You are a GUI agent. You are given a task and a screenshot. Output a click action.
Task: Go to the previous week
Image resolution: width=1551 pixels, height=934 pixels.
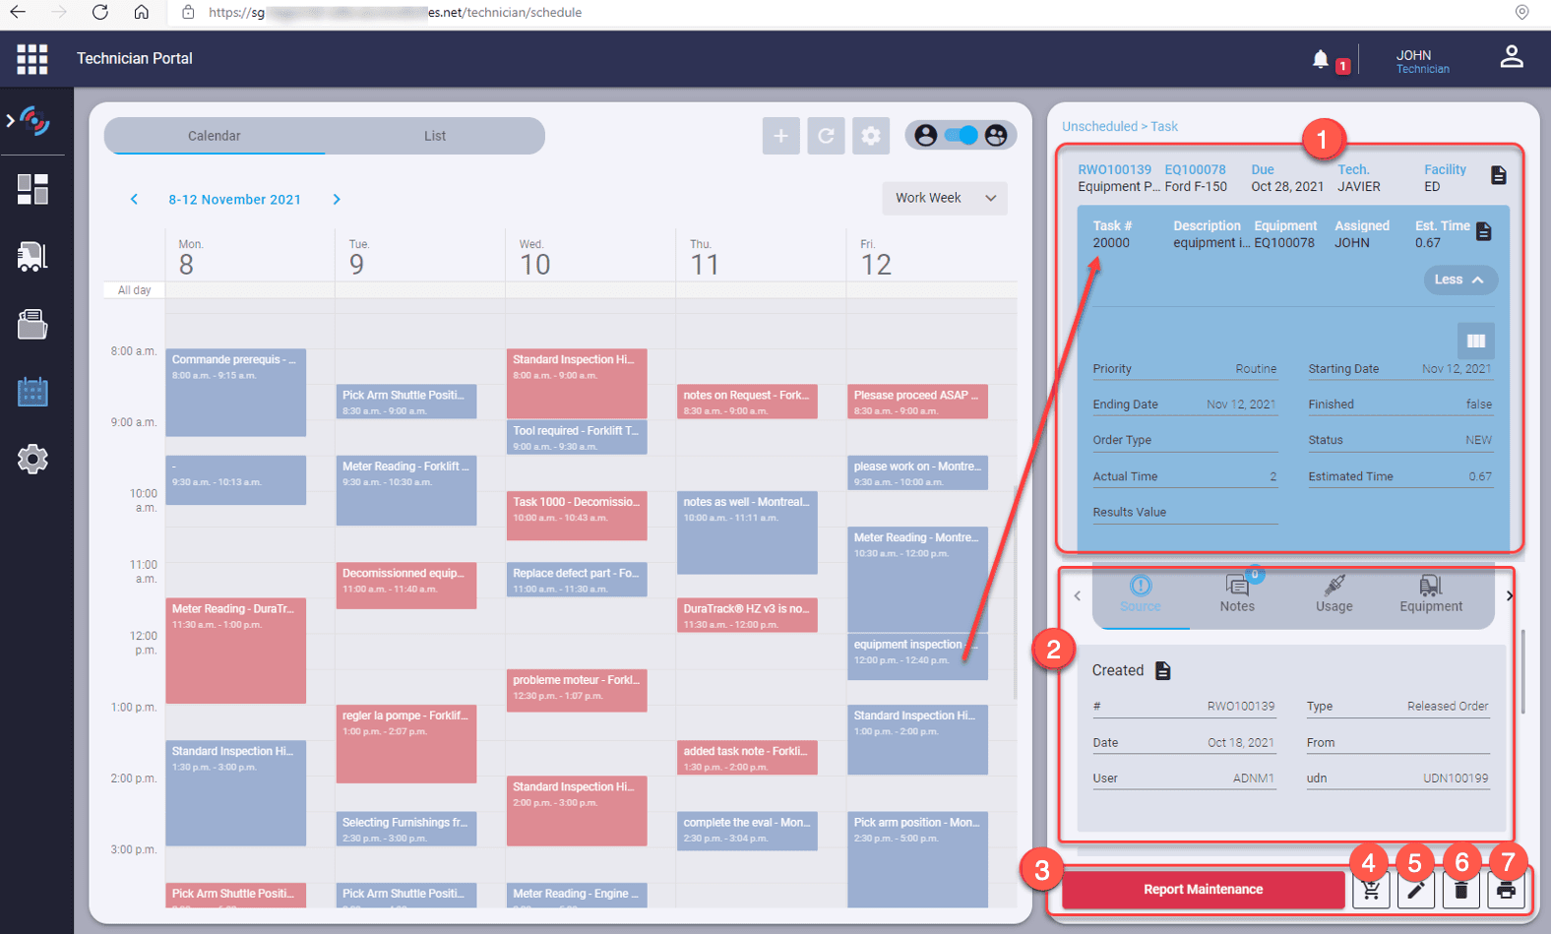(x=135, y=199)
